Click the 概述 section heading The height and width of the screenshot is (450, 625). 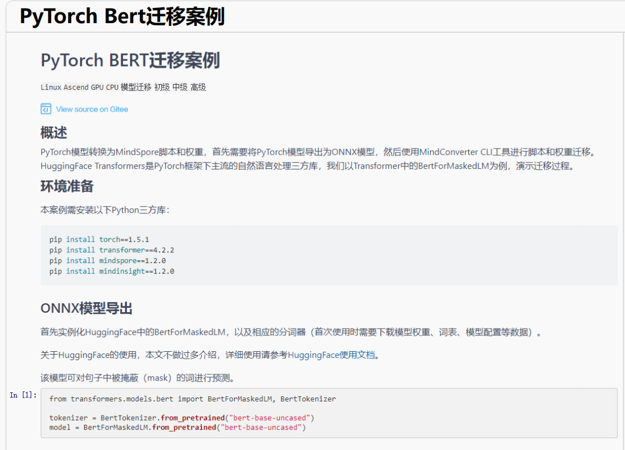[x=54, y=133]
